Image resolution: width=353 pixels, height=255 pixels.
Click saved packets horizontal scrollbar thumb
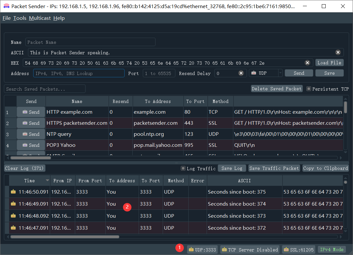pos(31,158)
